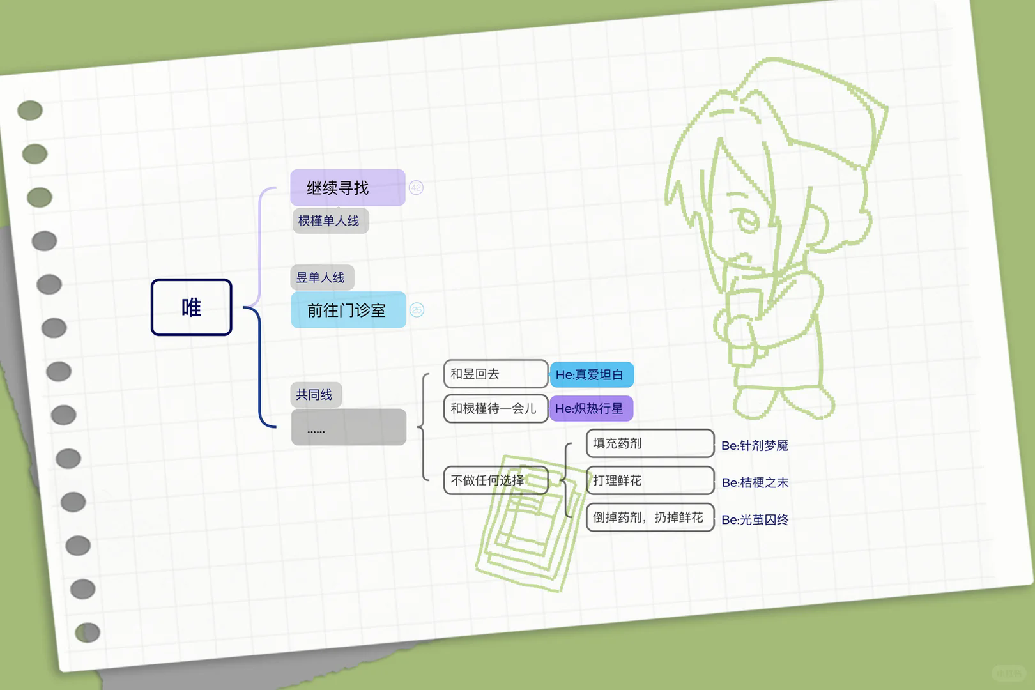
Task: Click the Be:针剂梦魇 ending text
Action: (755, 445)
